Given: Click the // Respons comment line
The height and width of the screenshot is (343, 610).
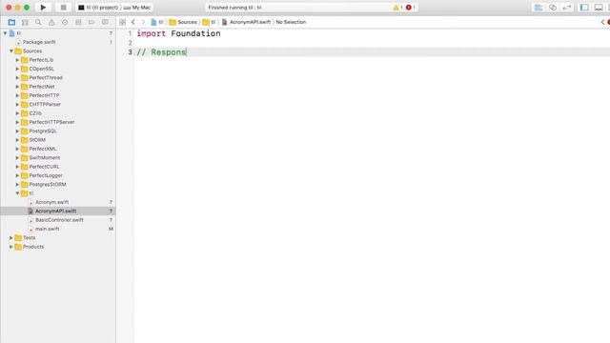Looking at the screenshot, I should [161, 52].
